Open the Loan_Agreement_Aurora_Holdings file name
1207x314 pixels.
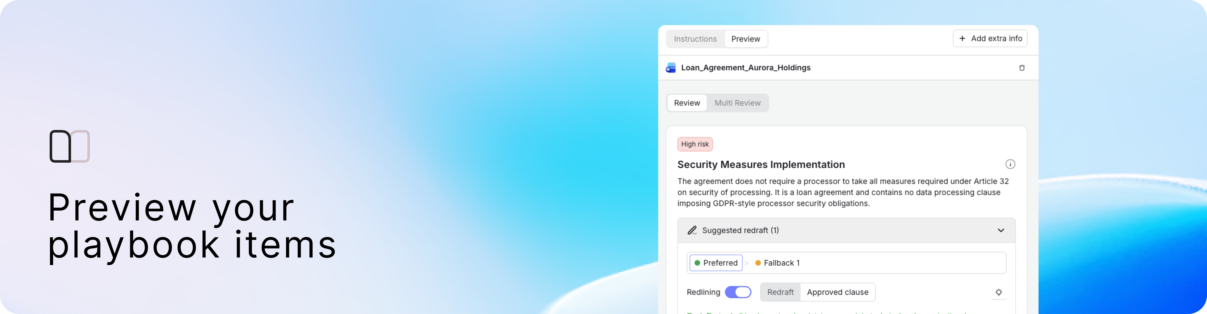click(x=746, y=68)
